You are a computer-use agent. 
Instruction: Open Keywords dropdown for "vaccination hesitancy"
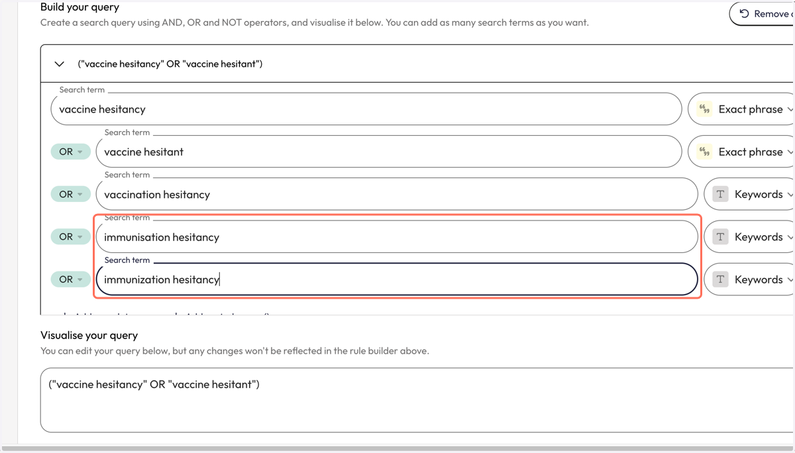coord(750,195)
